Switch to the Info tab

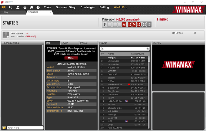pos(53,43)
